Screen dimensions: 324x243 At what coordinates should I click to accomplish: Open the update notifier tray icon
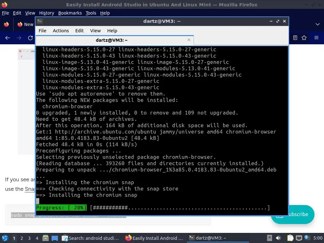pyautogui.click(x=307, y=238)
